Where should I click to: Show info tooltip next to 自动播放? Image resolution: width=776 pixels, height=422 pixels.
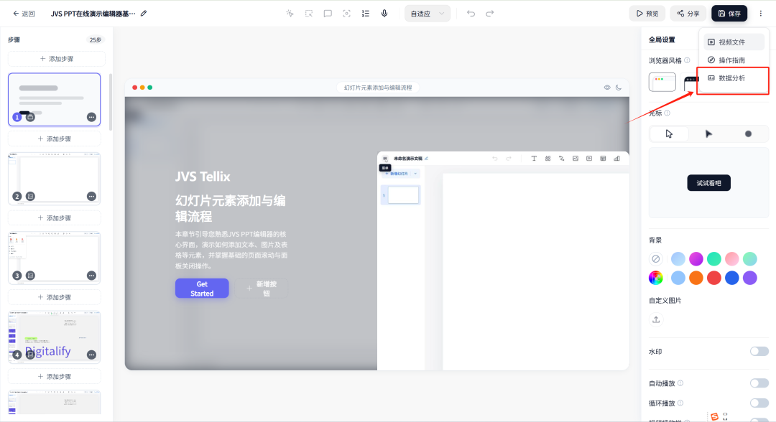680,383
